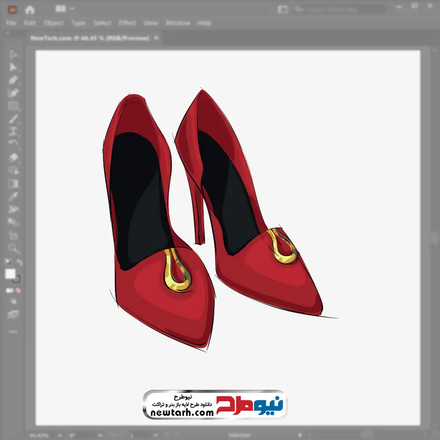Screen dimensions: 440x440
Task: Select the Zoom magnifier tool
Action: point(13,248)
